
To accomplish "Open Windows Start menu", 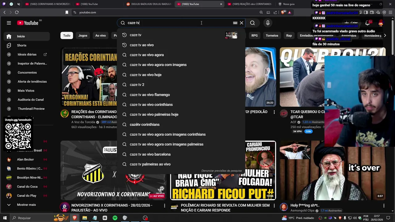I will coord(5,218).
